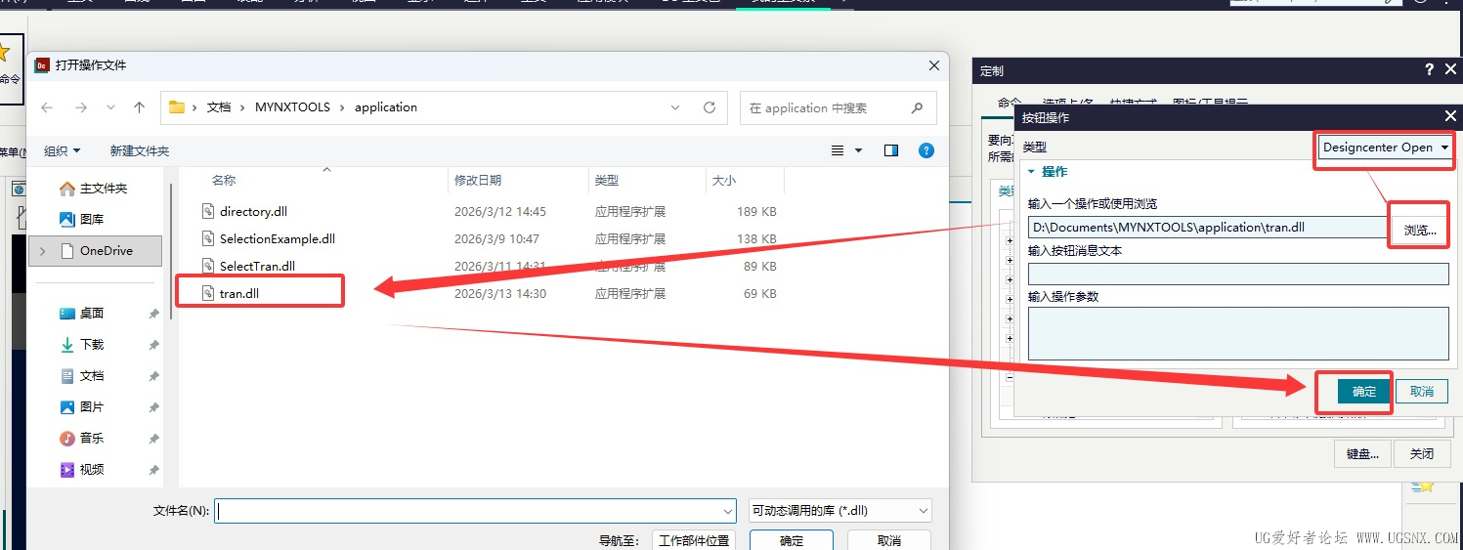1463x550 pixels.
Task: Go back in the open file dialog
Action: 47,107
